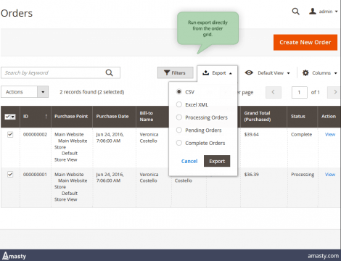This screenshot has height=261, width=341.
Task: Go to the next page of results
Action: 334,92
